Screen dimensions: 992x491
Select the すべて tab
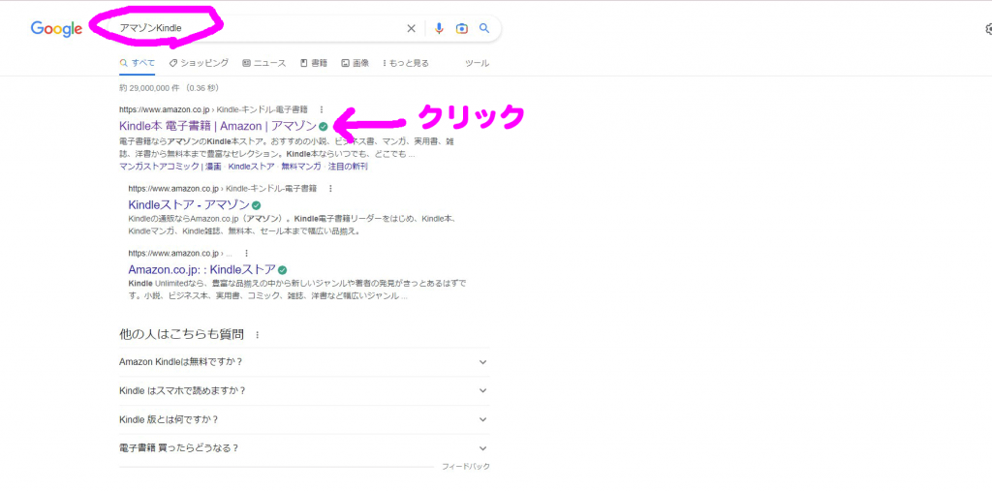pos(138,63)
